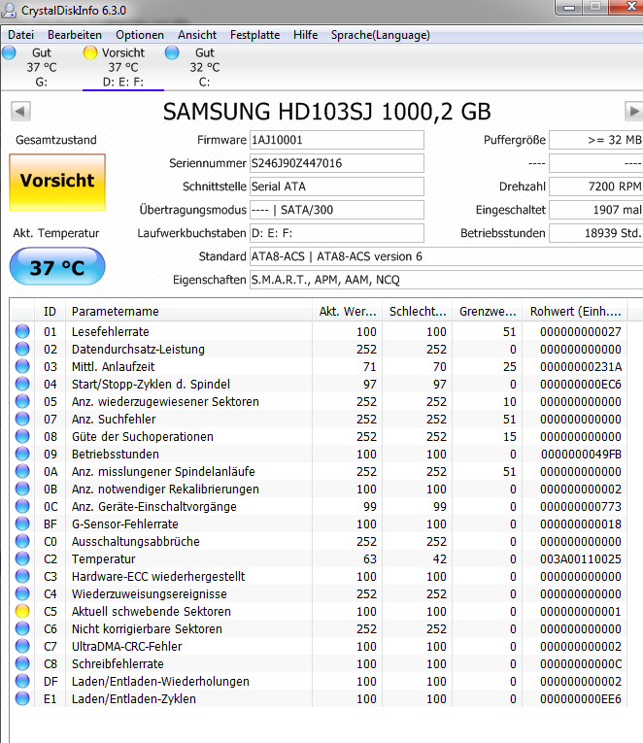This screenshot has height=743, width=643.
Task: Go to next disk with right arrow
Action: coord(633,112)
